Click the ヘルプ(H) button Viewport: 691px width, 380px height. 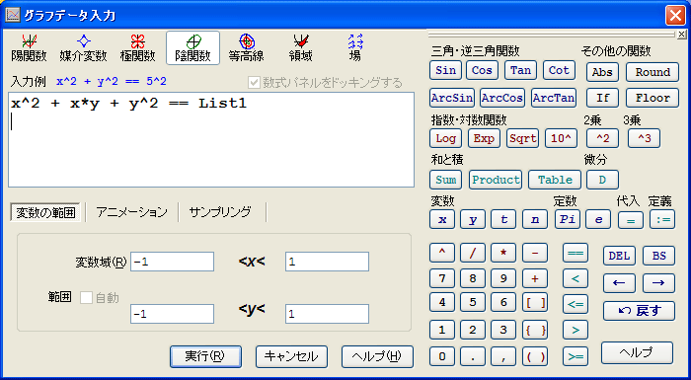377,356
